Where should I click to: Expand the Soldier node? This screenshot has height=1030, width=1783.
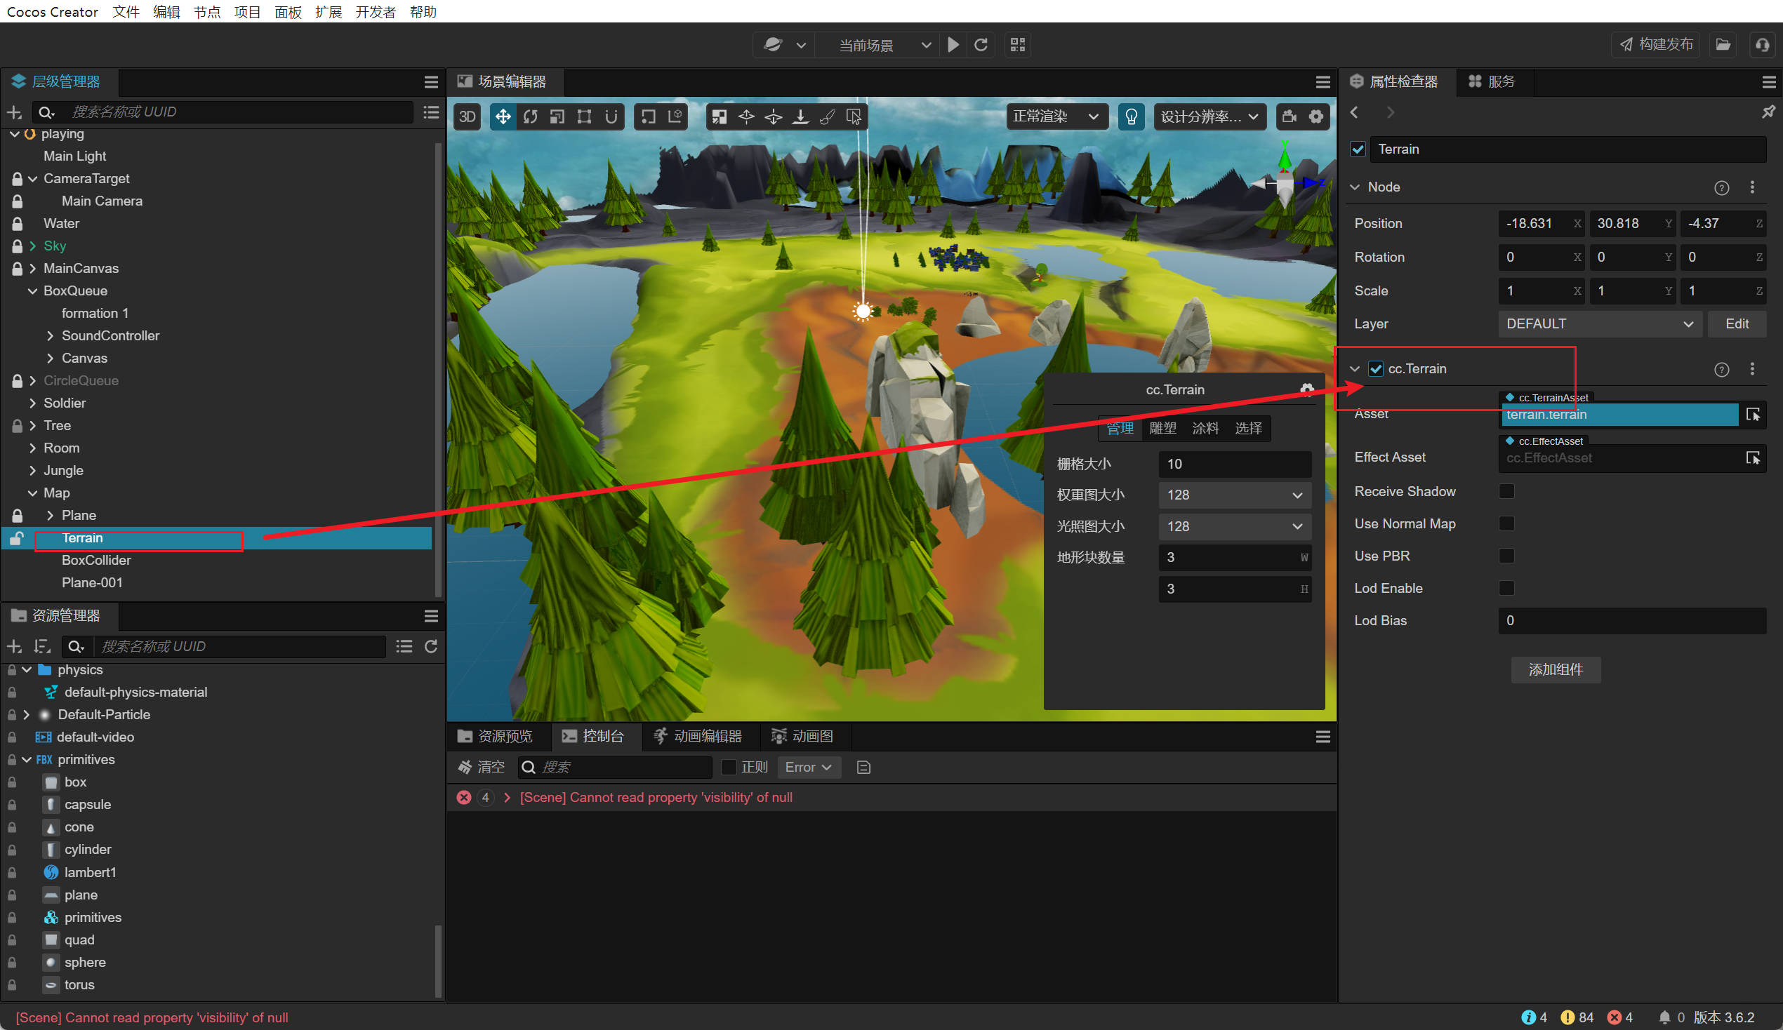point(32,403)
